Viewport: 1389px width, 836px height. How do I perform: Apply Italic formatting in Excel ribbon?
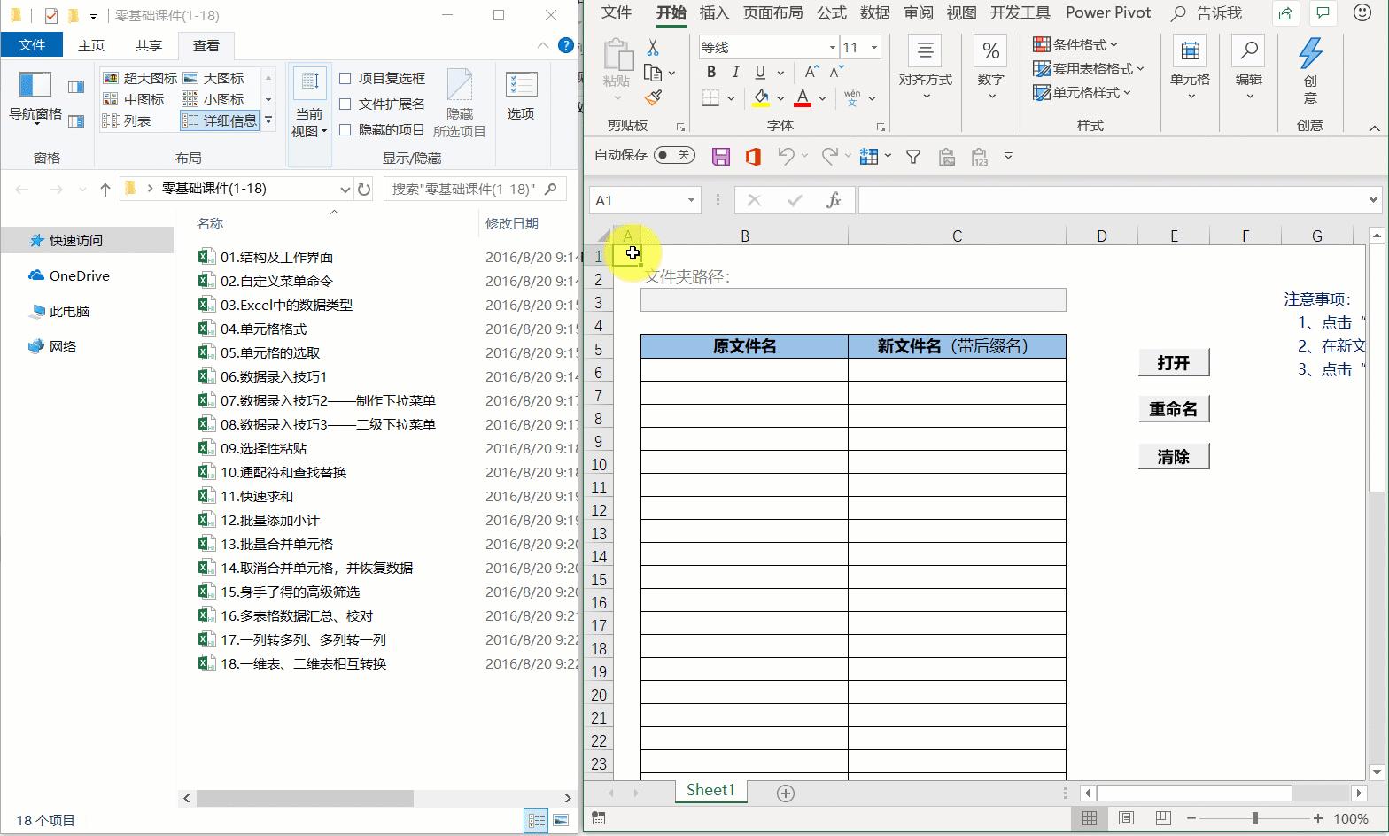[x=735, y=73]
